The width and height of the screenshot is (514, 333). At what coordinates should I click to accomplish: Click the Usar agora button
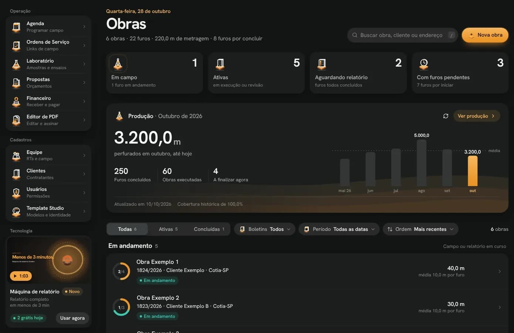pyautogui.click(x=72, y=318)
